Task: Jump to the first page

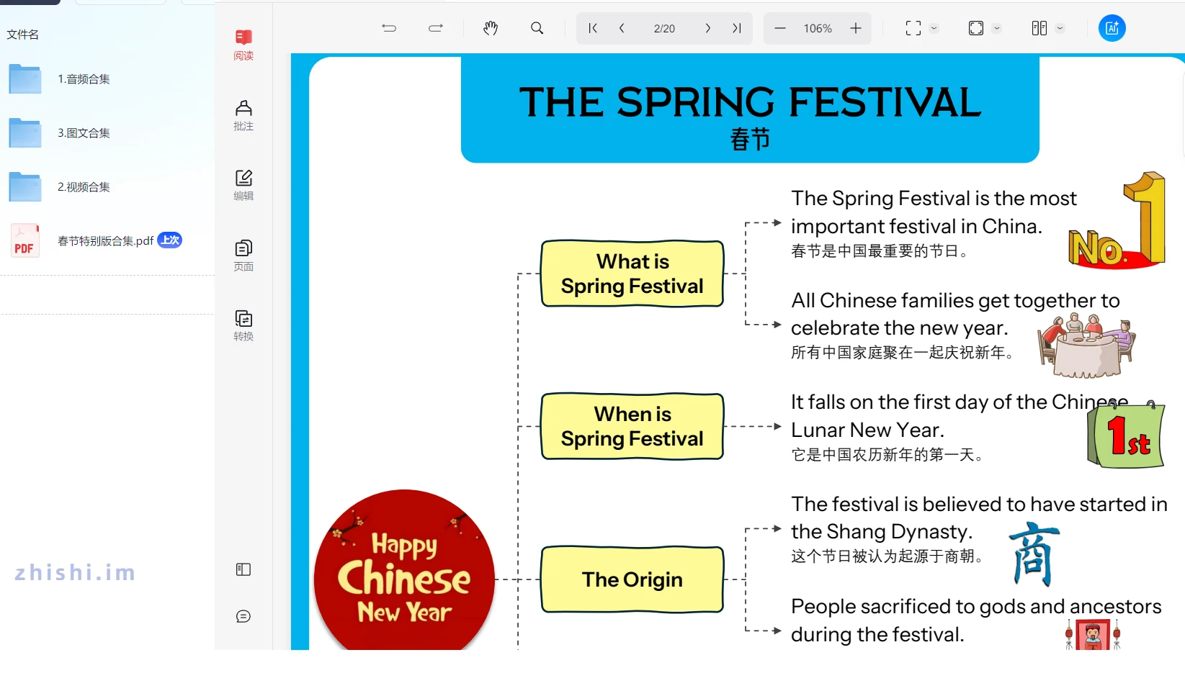Action: (x=593, y=28)
